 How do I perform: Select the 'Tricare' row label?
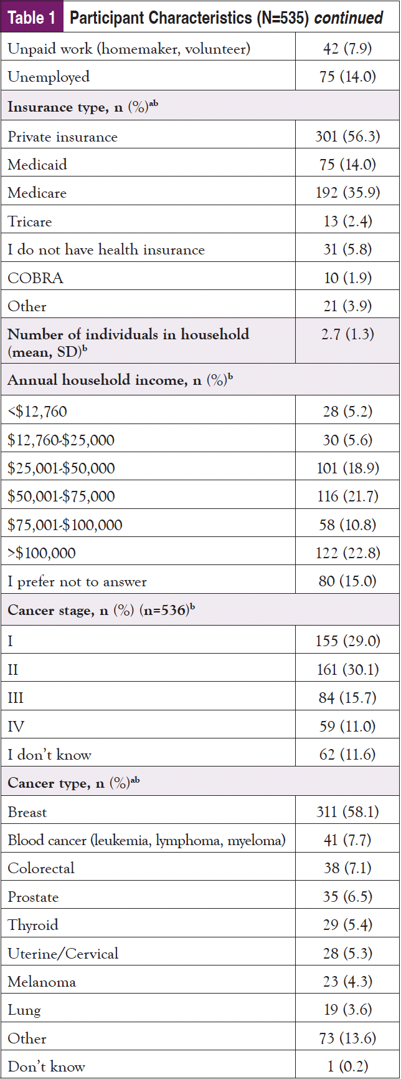(30, 221)
